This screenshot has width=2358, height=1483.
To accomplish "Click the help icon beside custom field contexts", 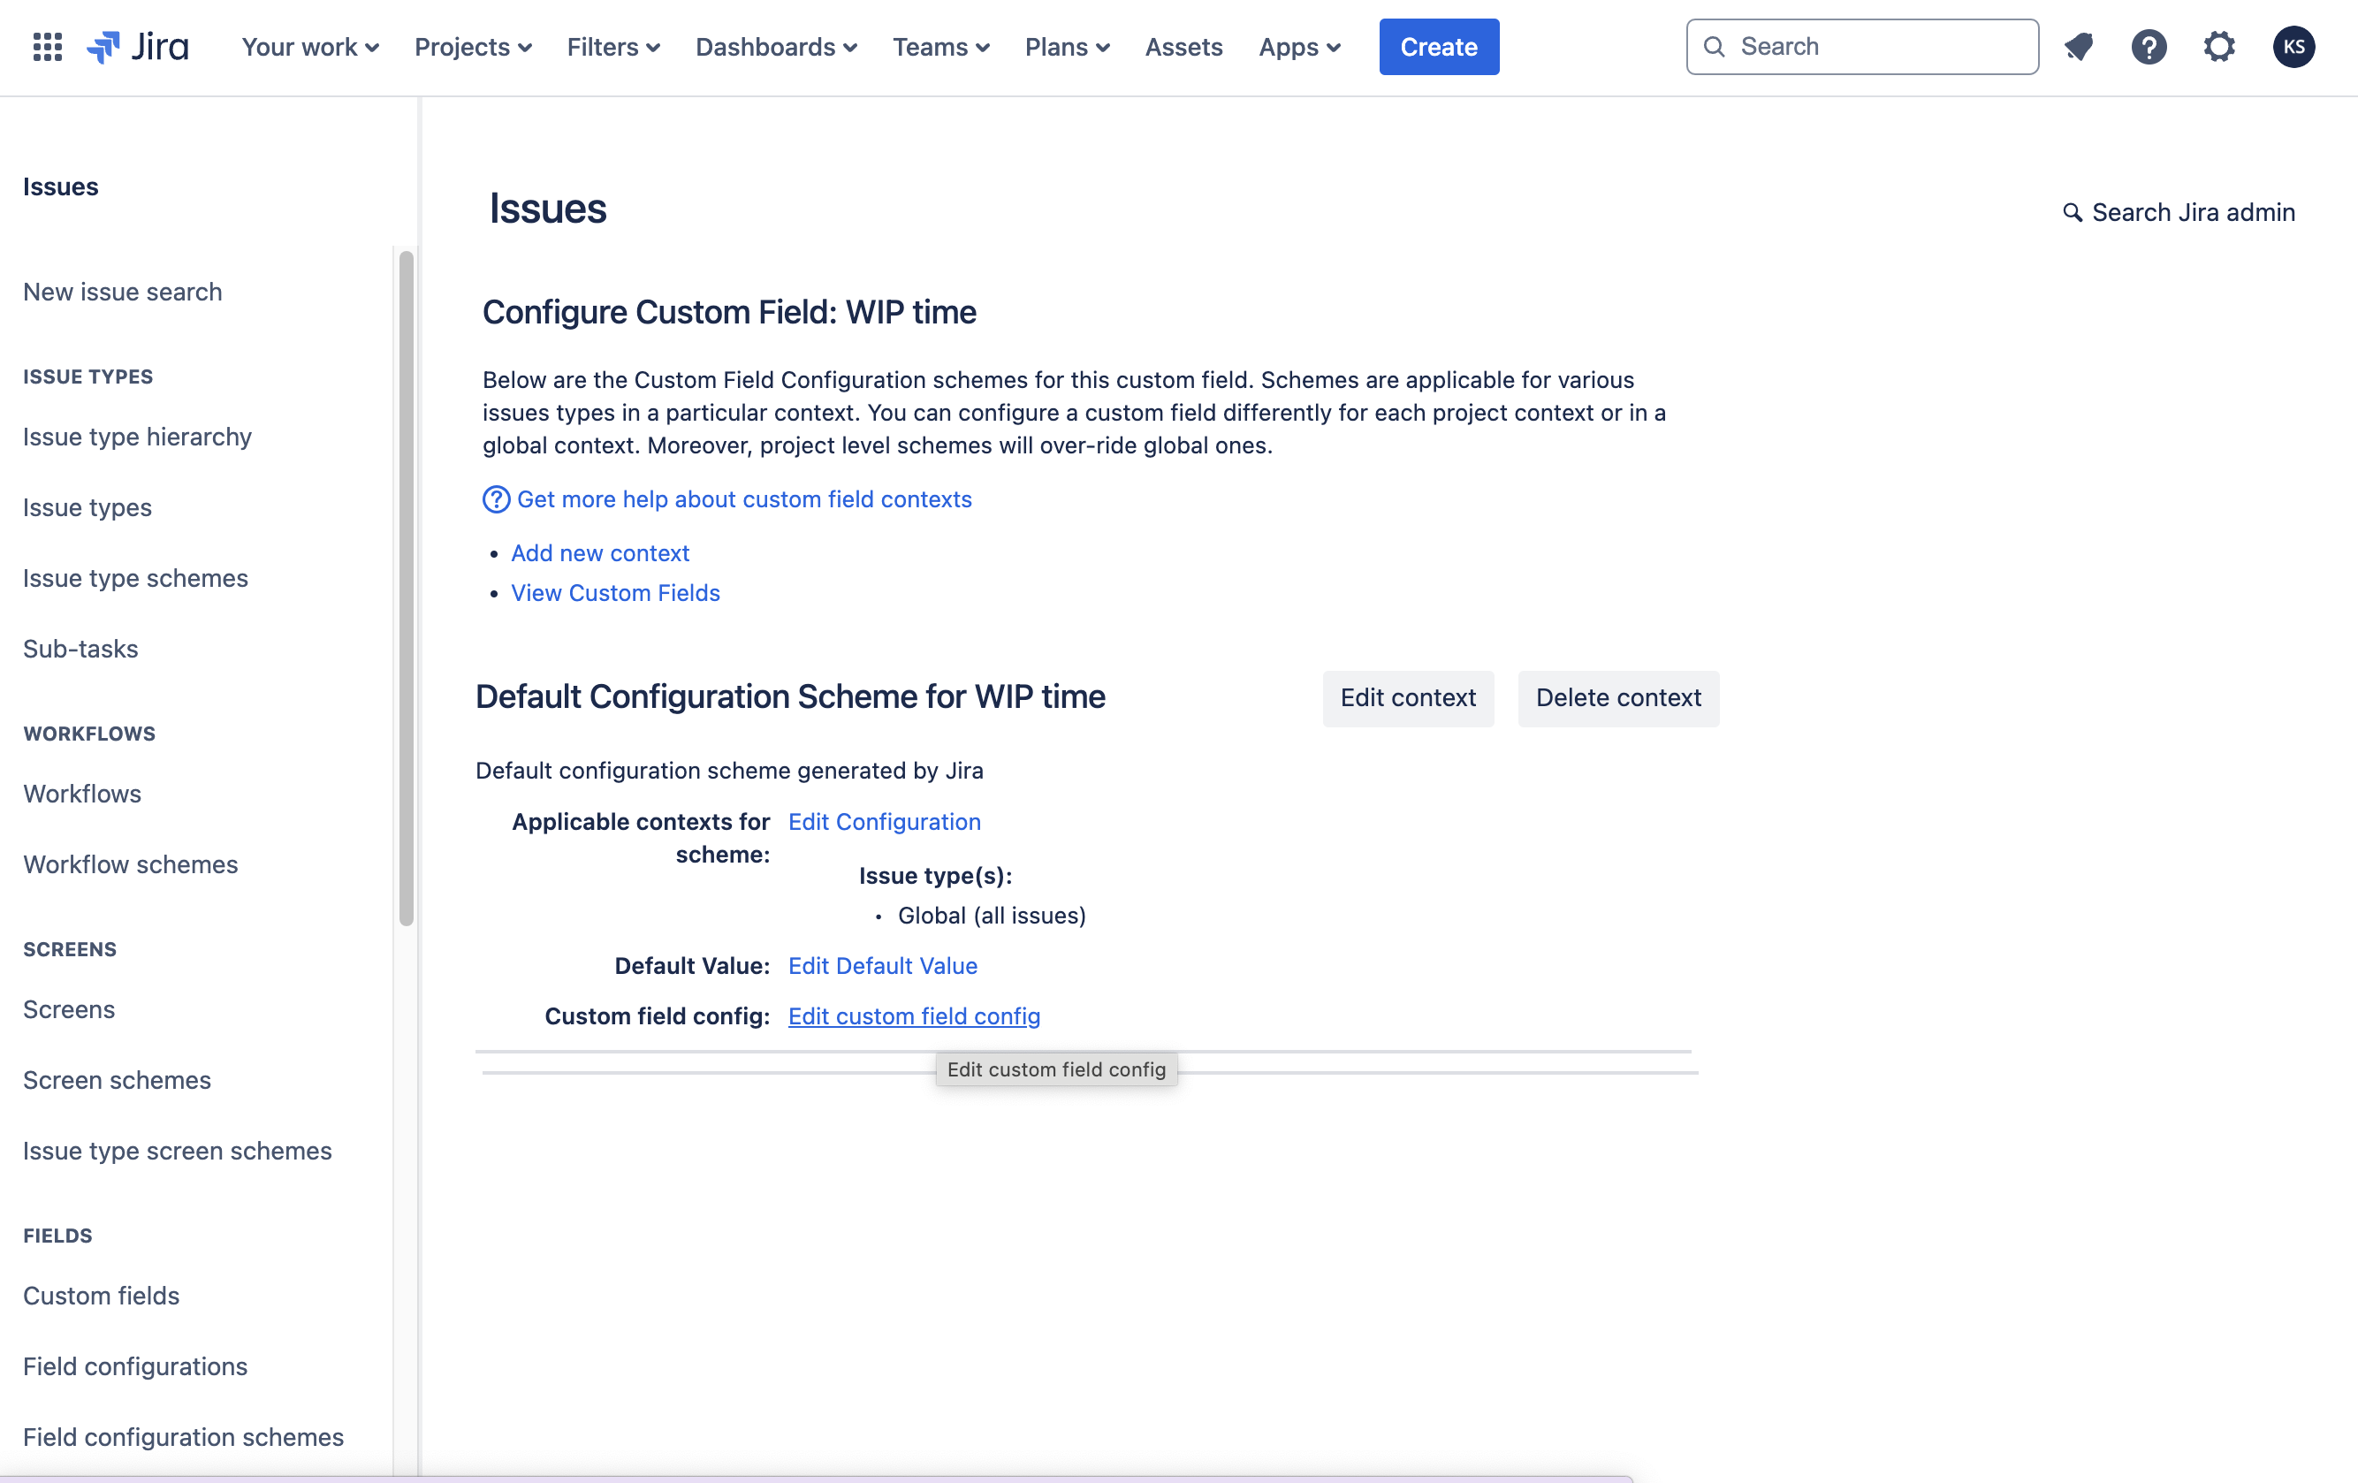I will 496,499.
